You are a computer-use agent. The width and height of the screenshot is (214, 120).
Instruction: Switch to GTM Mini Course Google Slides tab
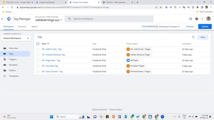point(18,2)
